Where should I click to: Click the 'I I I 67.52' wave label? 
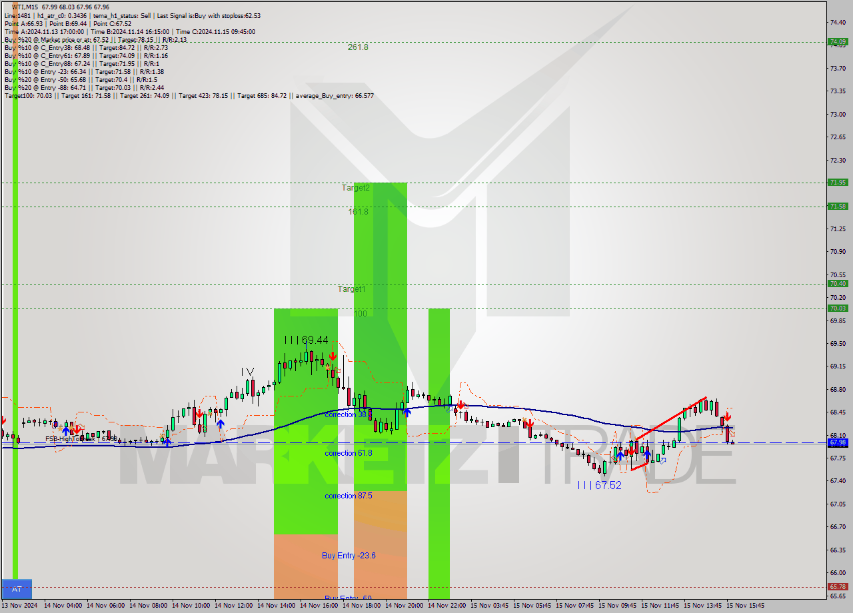click(600, 485)
